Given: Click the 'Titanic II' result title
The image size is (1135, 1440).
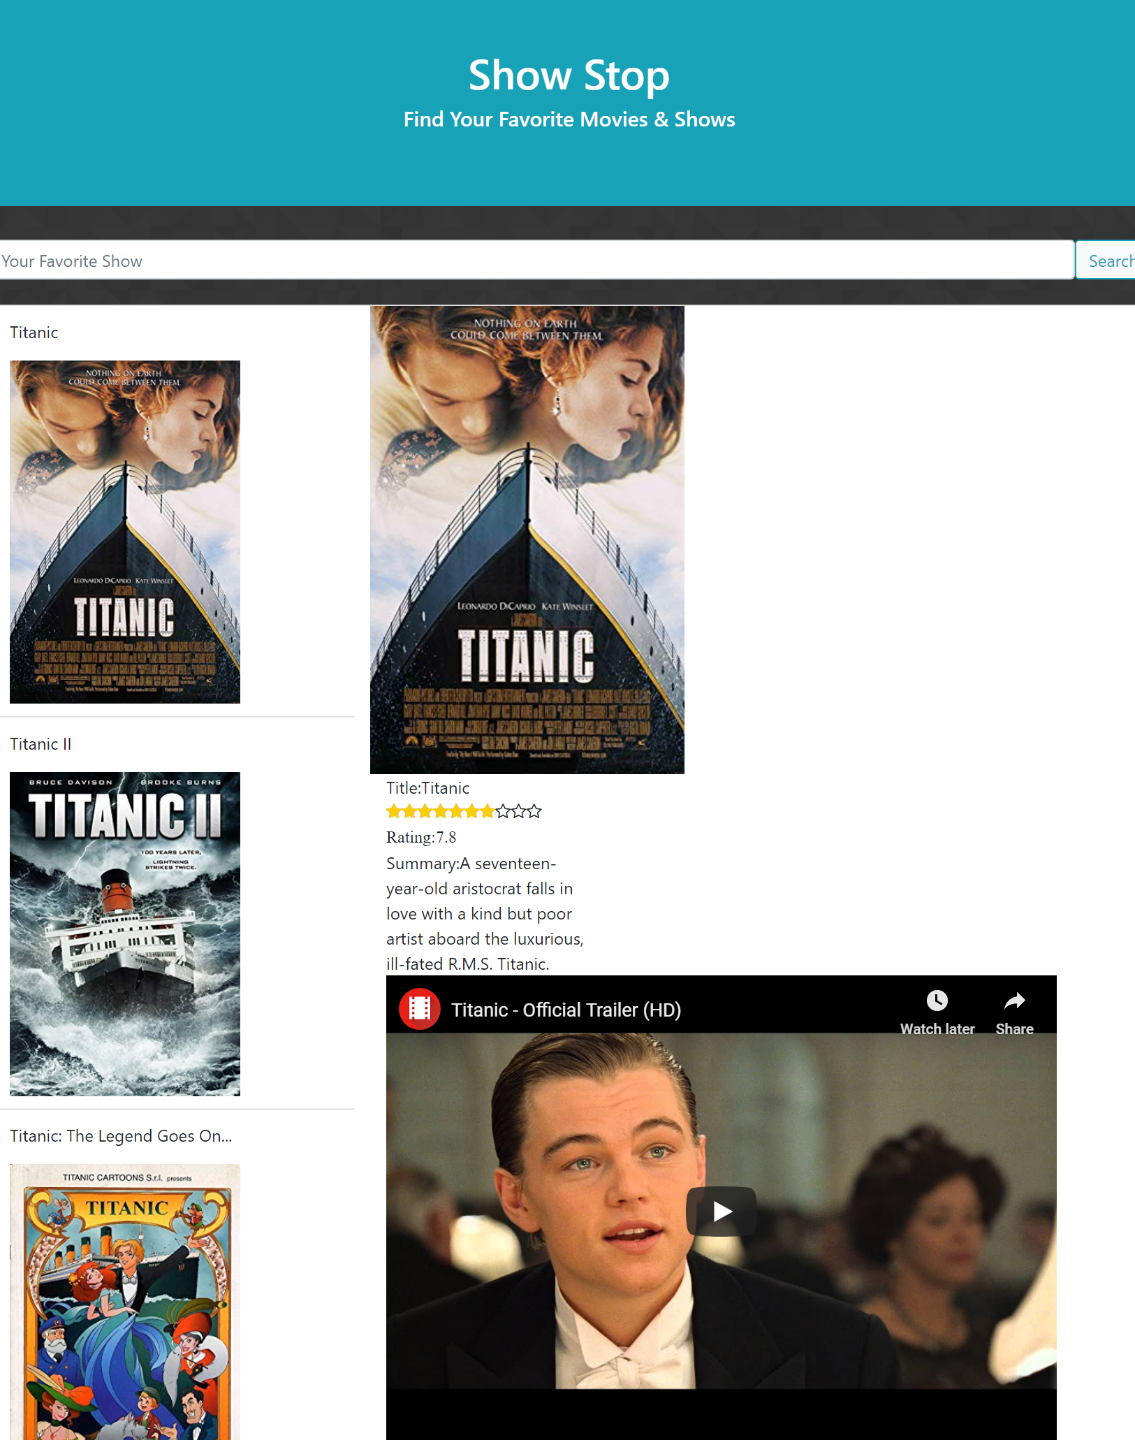Looking at the screenshot, I should tap(41, 744).
